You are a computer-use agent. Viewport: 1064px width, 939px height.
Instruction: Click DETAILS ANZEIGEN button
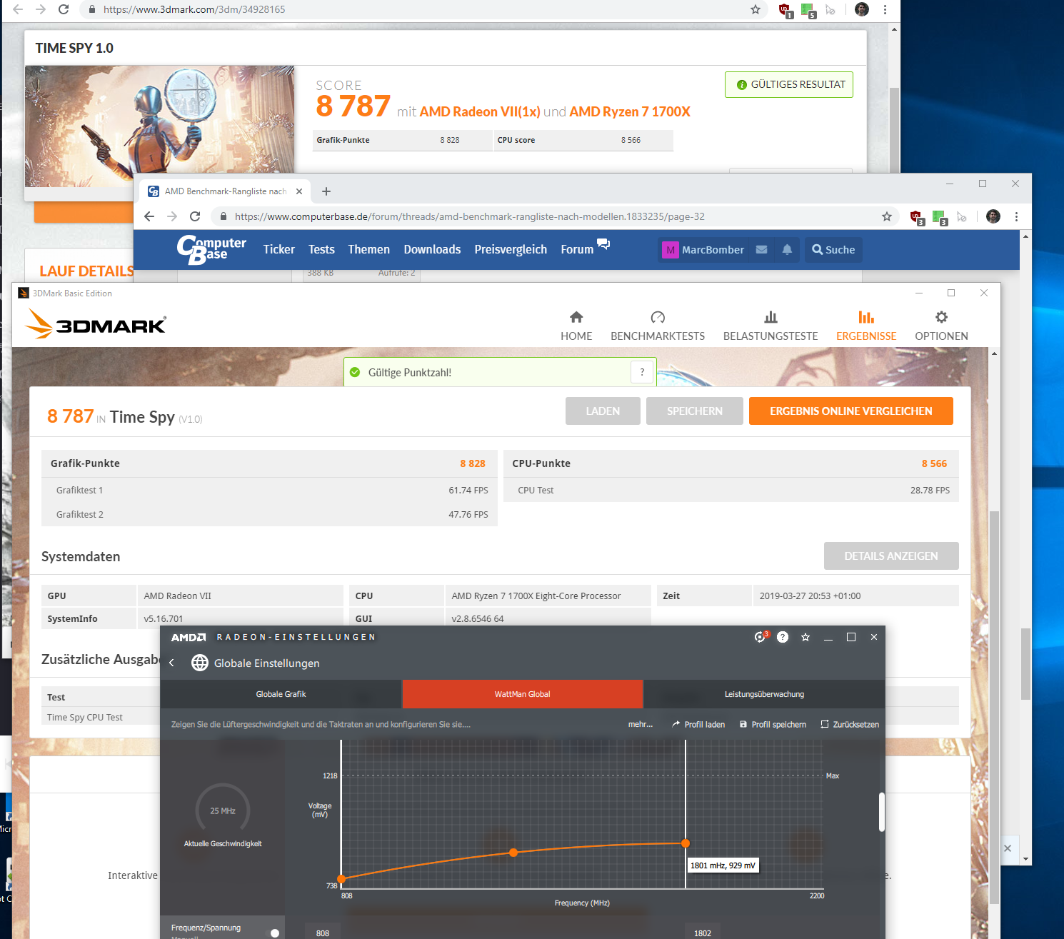click(x=891, y=556)
